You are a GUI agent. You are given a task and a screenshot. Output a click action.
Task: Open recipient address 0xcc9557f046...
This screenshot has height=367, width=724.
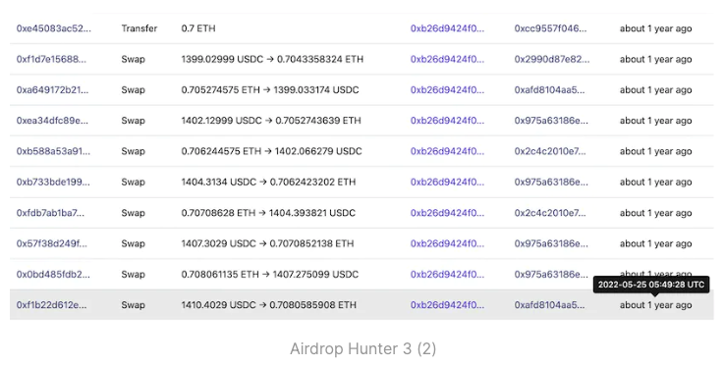[551, 28]
